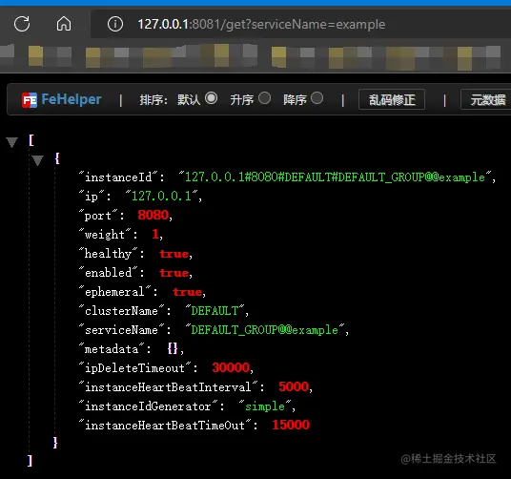Click the address bar URL text
This screenshot has height=479, width=511.
[261, 24]
